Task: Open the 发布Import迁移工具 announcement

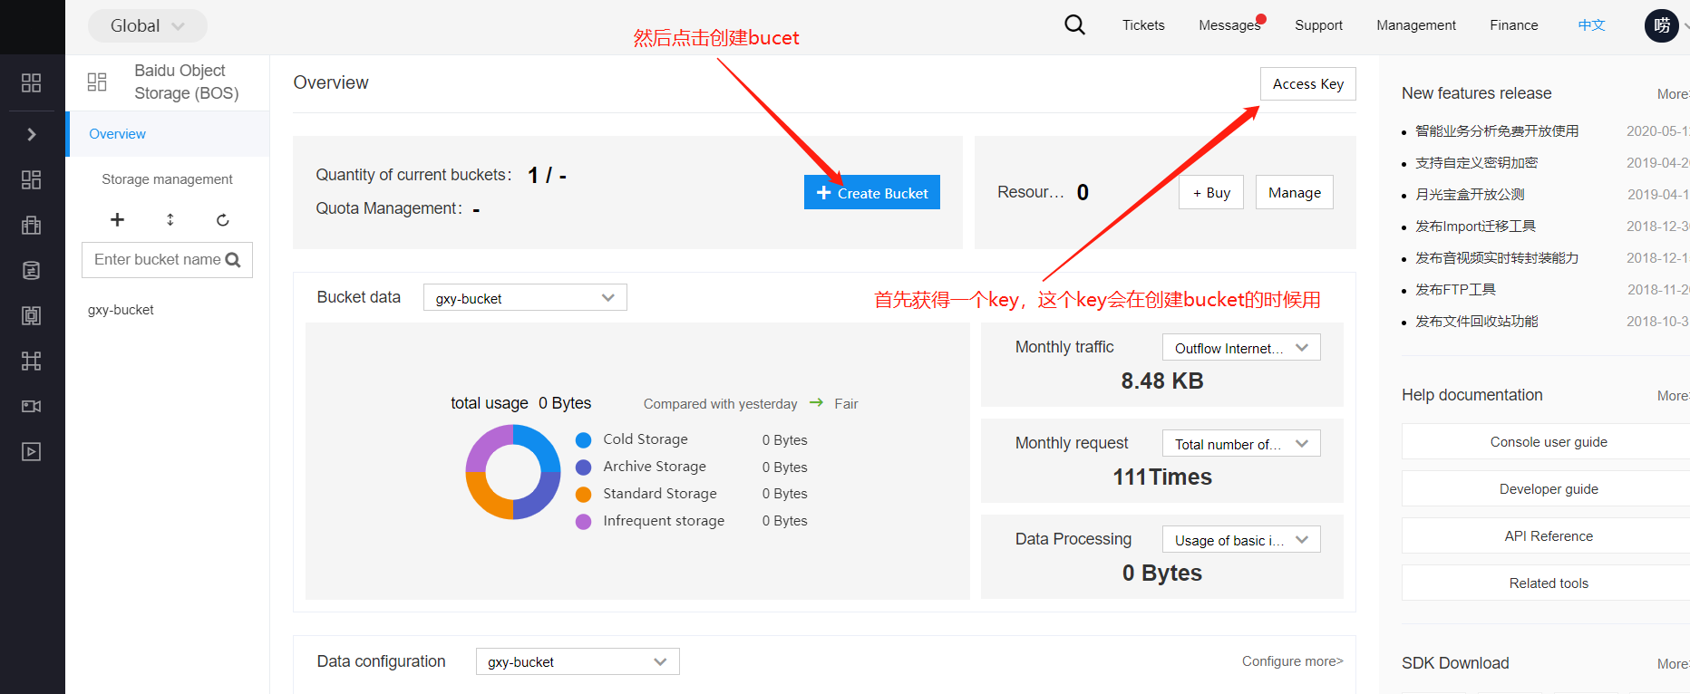Action: coord(1475,227)
